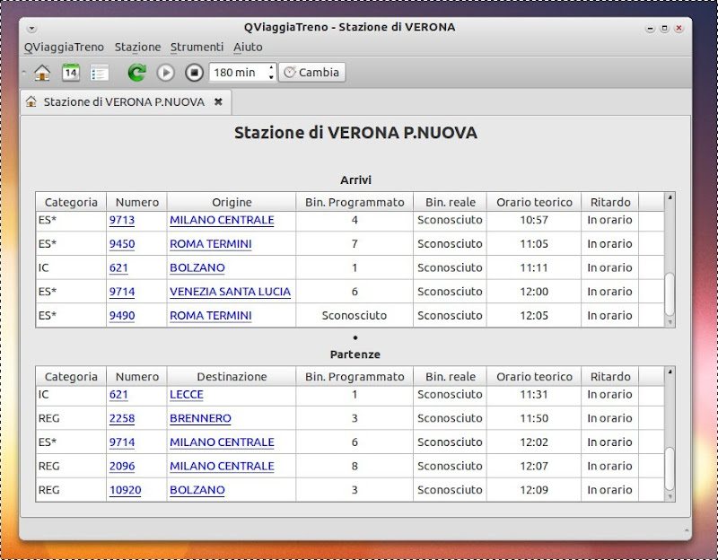Sort arrivals by Origine header
The image size is (718, 560).
tap(232, 202)
